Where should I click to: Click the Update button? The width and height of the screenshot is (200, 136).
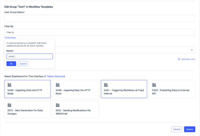click(190, 129)
